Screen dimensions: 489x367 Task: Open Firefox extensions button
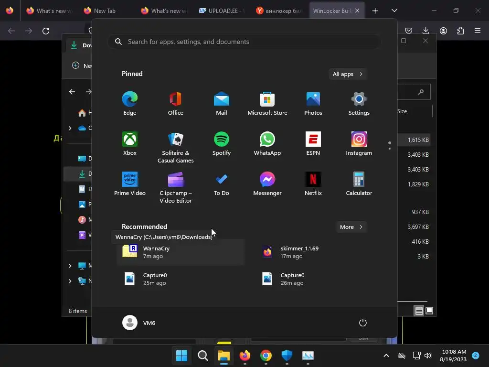(x=460, y=31)
